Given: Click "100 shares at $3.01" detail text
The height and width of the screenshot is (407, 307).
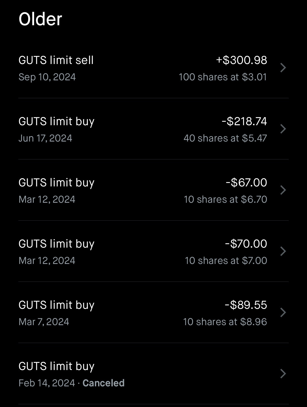Looking at the screenshot, I should click(223, 77).
